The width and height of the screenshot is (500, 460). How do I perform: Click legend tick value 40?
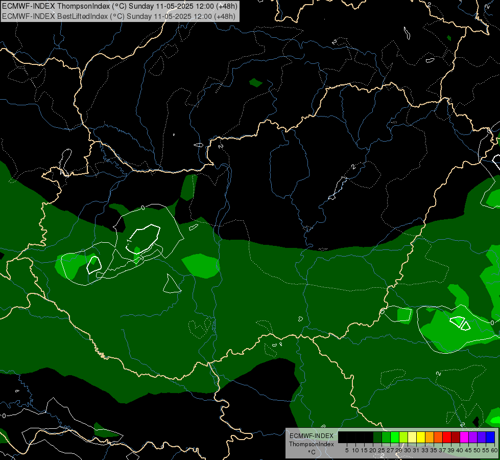coord(460,450)
